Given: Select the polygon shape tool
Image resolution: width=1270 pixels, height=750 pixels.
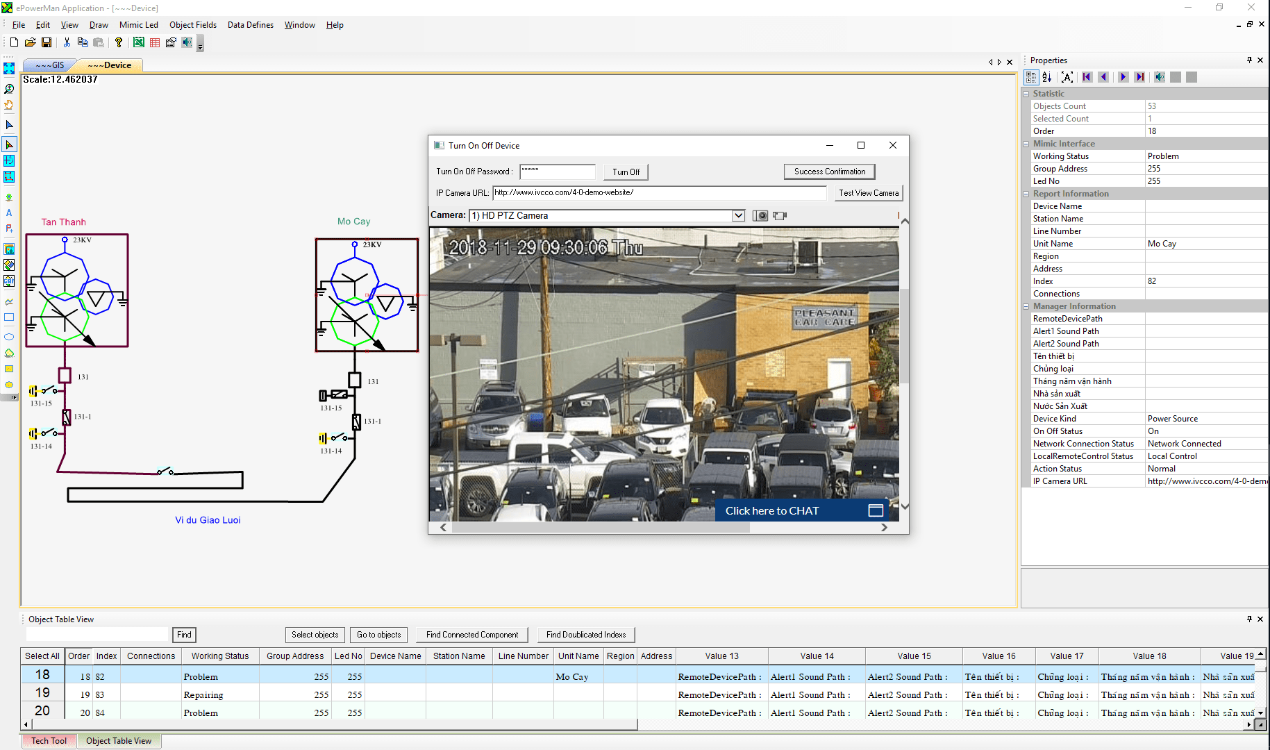Looking at the screenshot, I should pyautogui.click(x=9, y=353).
